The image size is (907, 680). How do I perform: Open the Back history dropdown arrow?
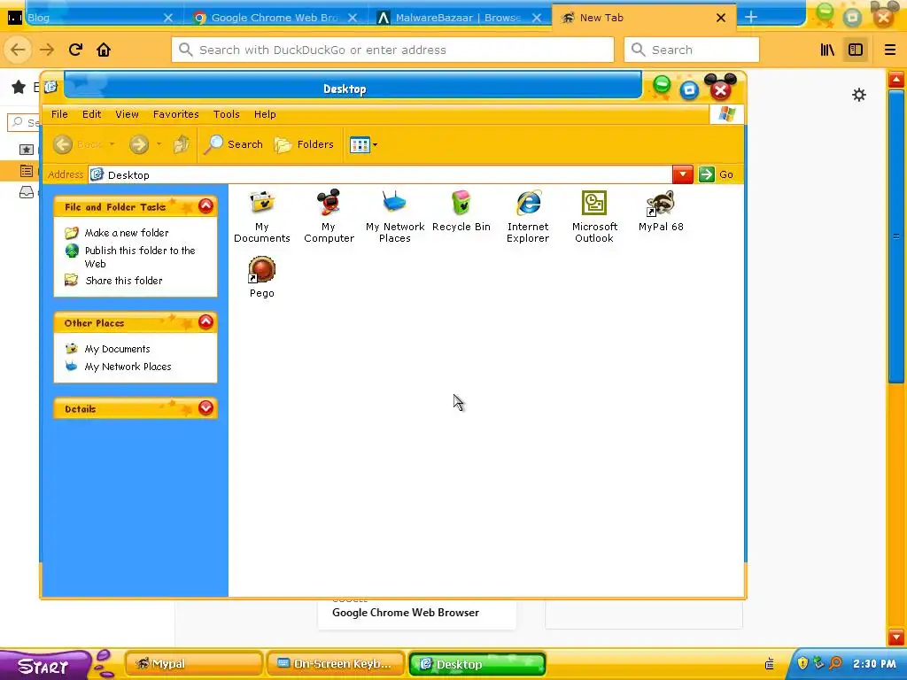[x=112, y=144]
